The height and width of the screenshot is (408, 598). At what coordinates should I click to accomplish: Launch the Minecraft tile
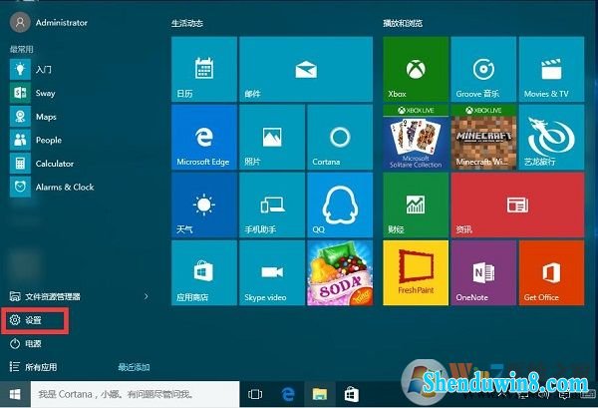[x=483, y=137]
